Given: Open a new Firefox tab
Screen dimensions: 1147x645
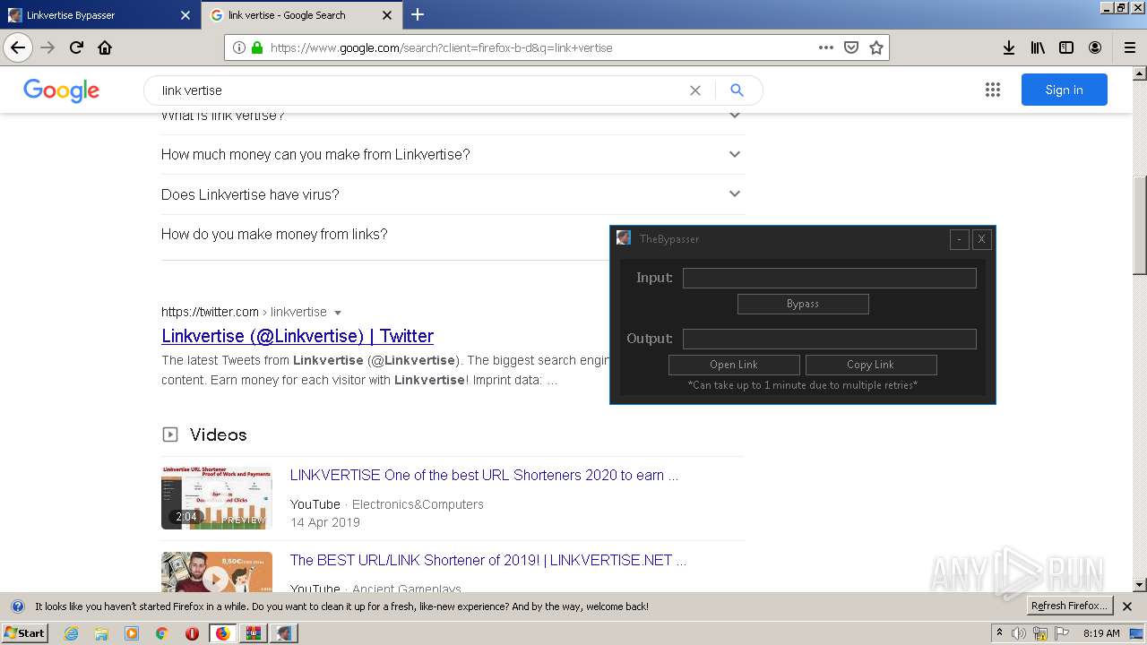Looking at the screenshot, I should pos(418,14).
